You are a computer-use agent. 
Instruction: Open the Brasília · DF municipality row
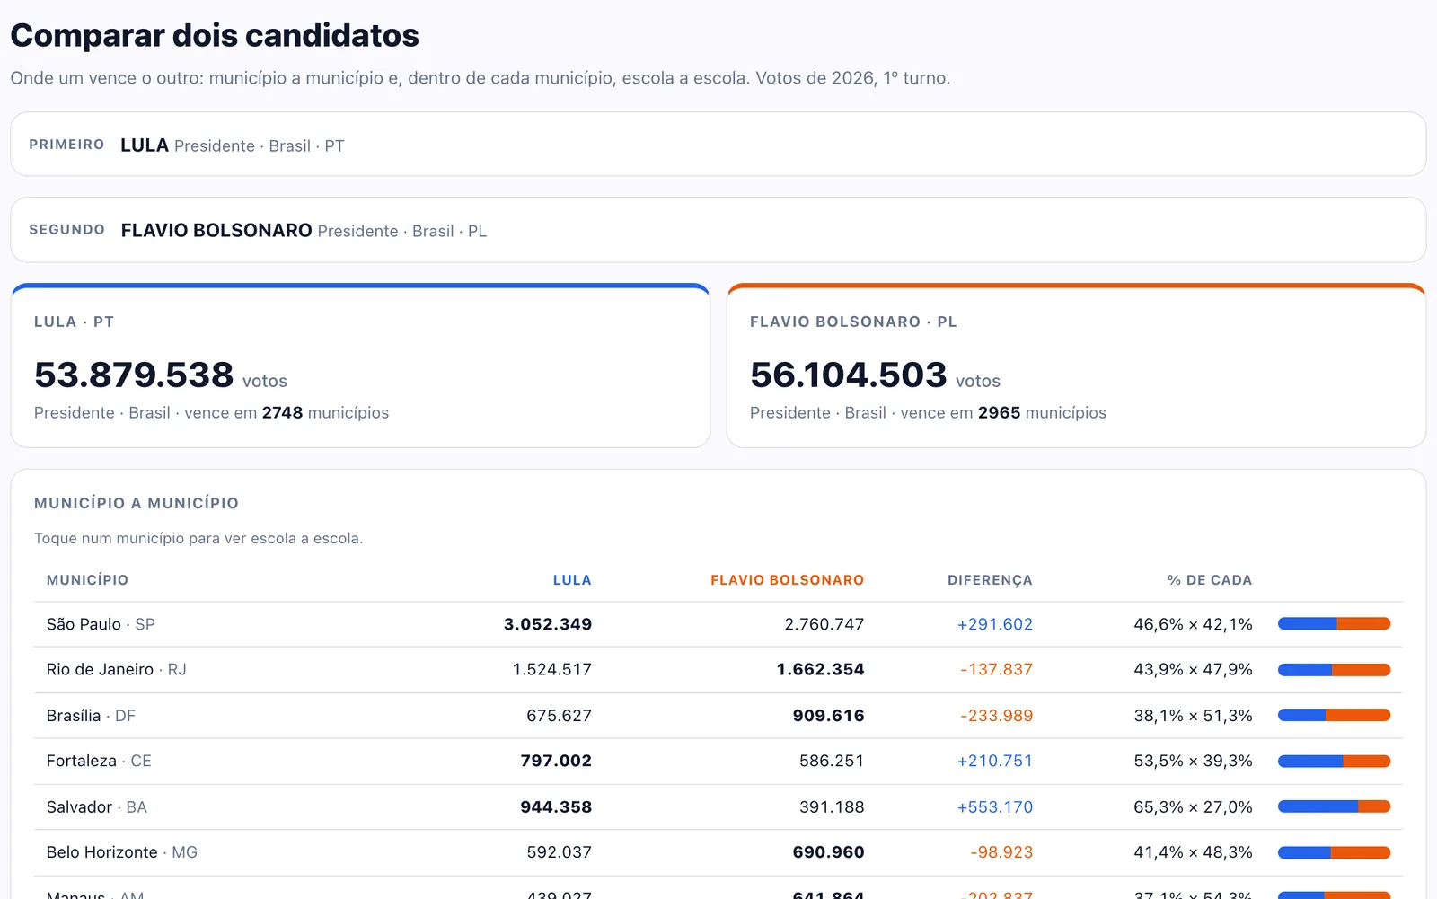(x=718, y=716)
